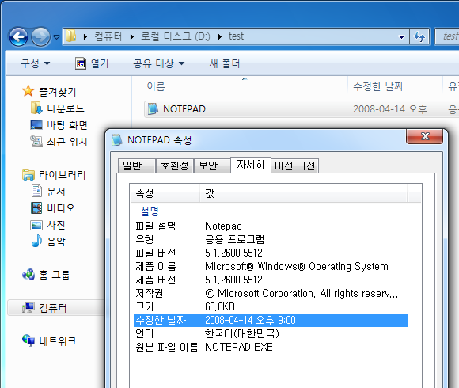Screen dimensions: 459x388
Task: Go back with the blue Back arrow
Action: coord(18,37)
